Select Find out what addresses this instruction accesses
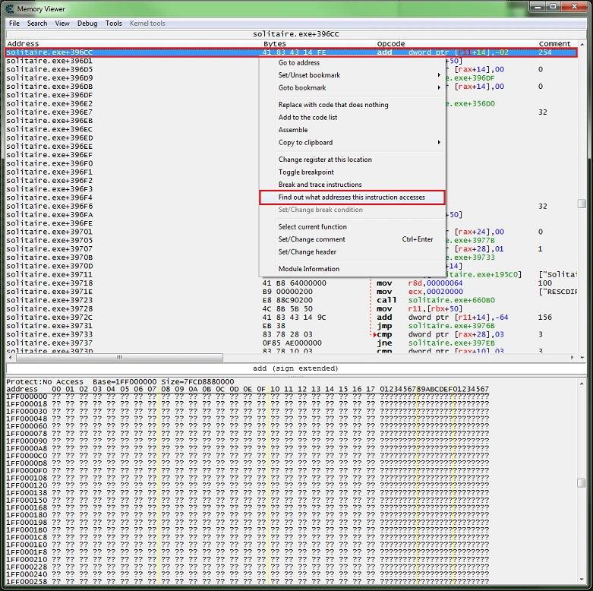This screenshot has height=591, width=593. [352, 197]
